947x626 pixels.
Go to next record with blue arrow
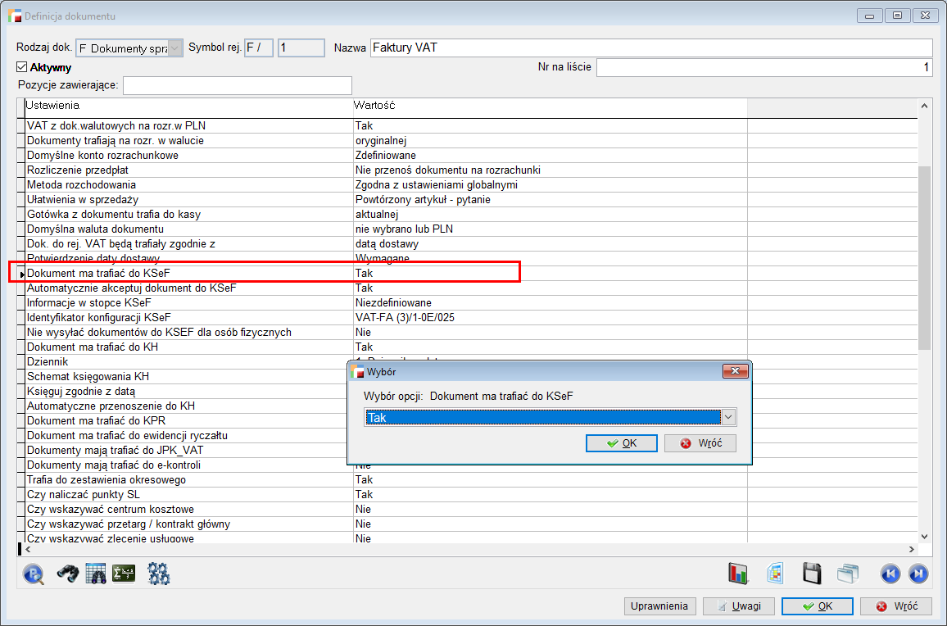click(919, 574)
